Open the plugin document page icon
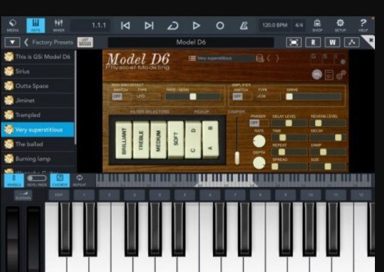This screenshot has width=384, height=272. click(329, 75)
